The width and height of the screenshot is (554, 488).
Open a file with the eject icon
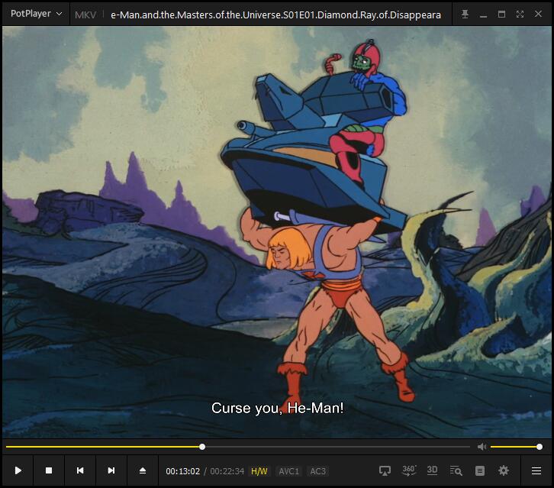(143, 470)
